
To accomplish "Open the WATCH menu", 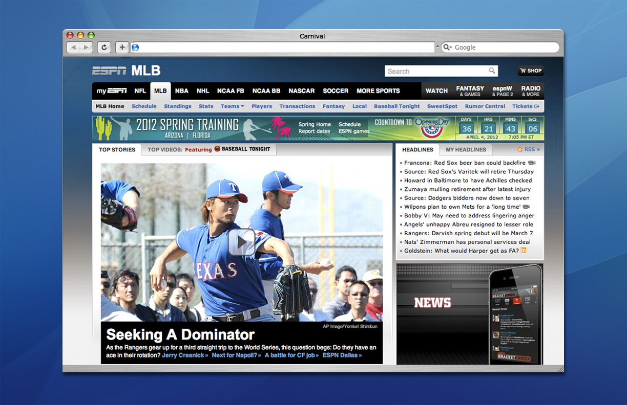I will [436, 91].
